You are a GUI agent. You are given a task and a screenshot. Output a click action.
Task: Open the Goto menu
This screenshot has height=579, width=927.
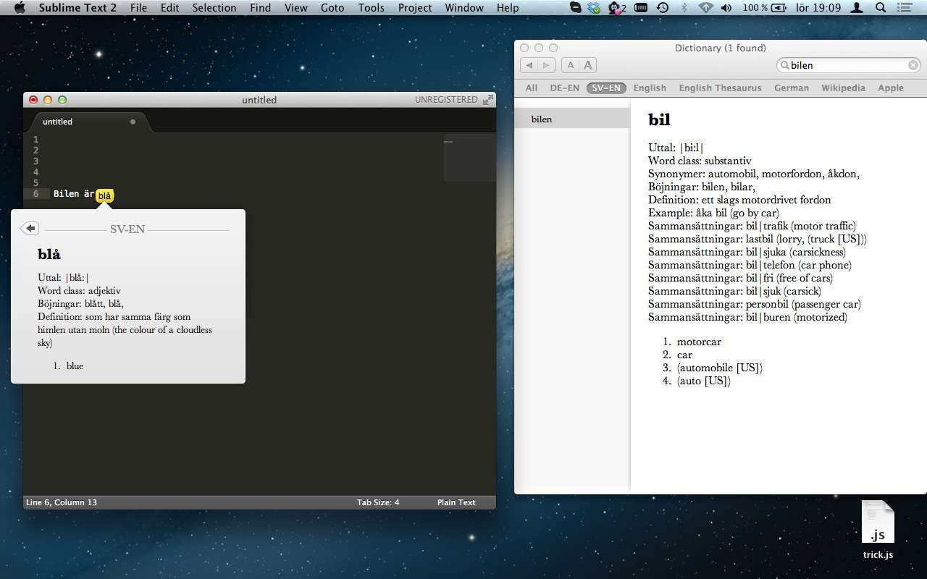point(332,7)
